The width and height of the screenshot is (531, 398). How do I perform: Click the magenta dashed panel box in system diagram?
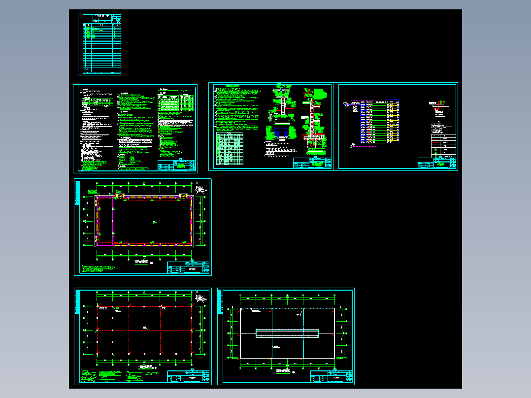click(x=364, y=123)
